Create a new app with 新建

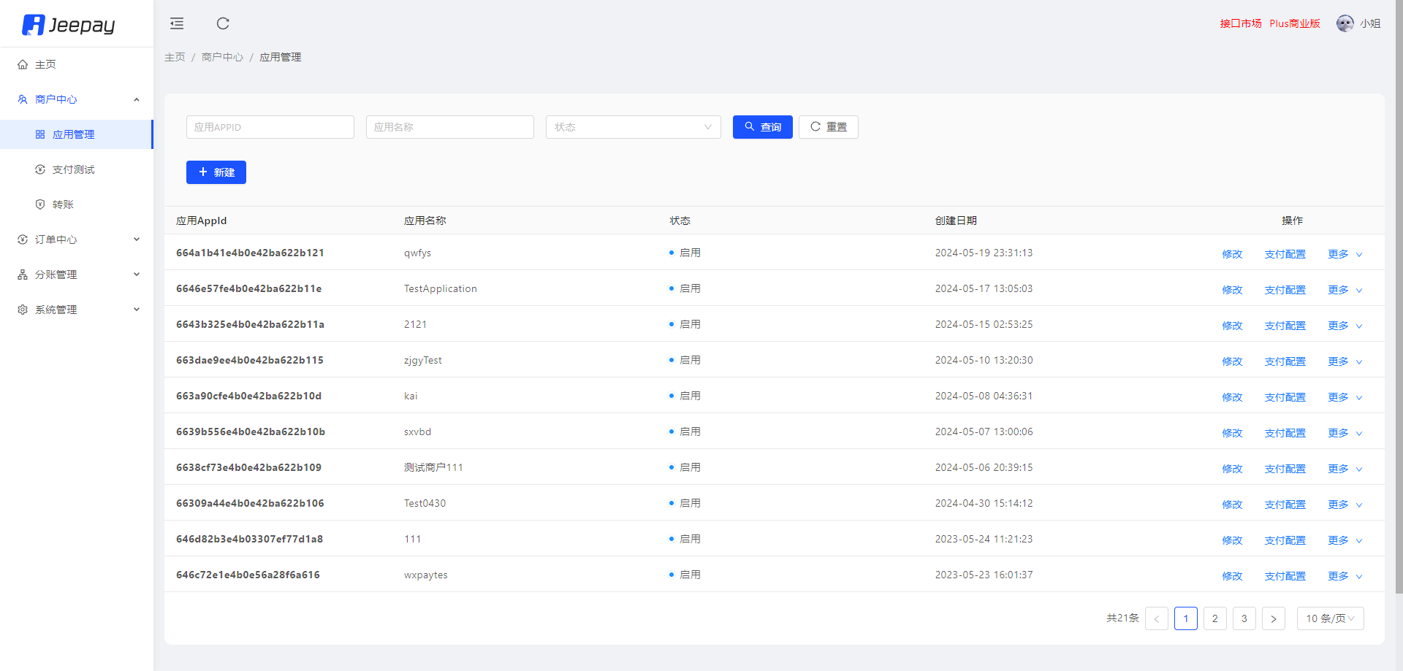tap(216, 172)
